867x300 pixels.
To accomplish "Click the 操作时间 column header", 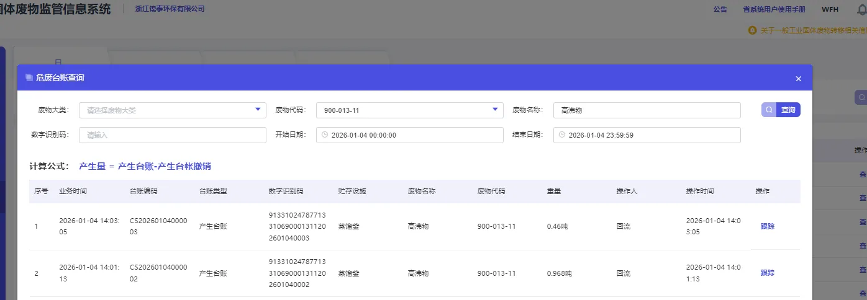I will (700, 191).
